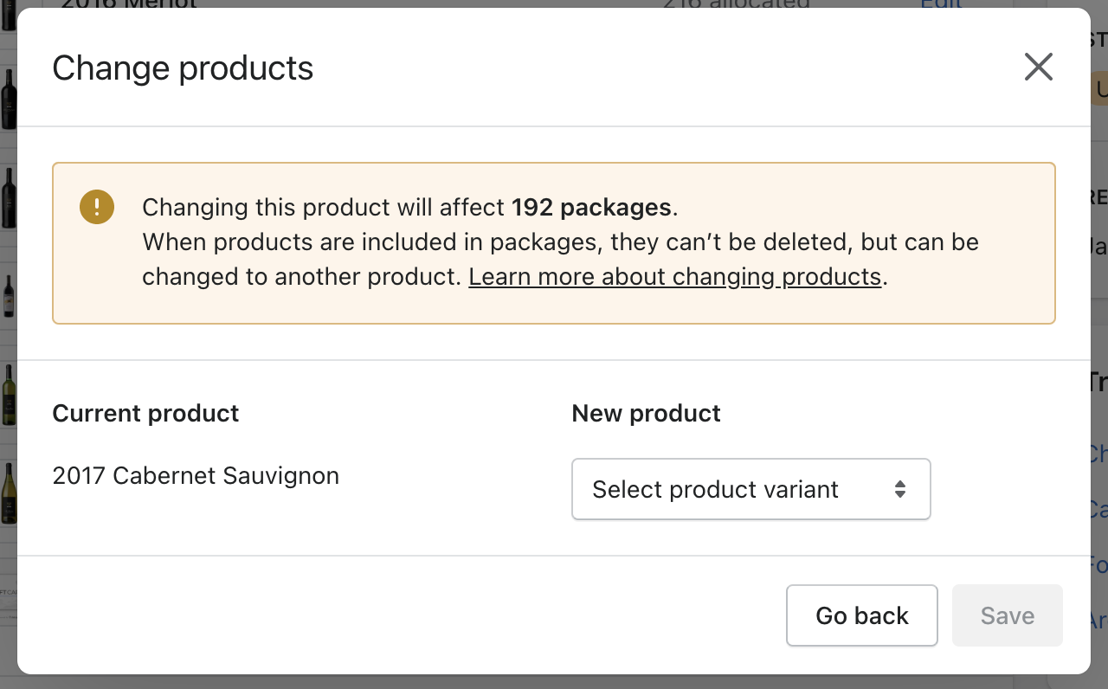Viewport: 1108px width, 689px height.
Task: Close the Change products dialog
Action: coord(1038,67)
